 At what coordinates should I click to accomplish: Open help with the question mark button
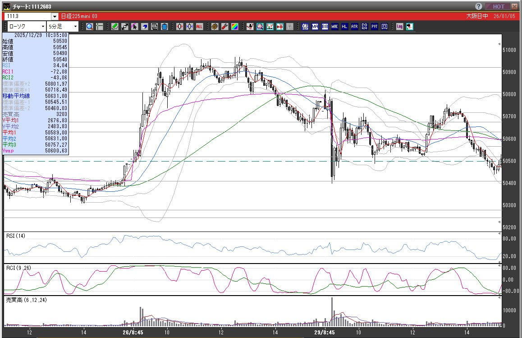479,6
